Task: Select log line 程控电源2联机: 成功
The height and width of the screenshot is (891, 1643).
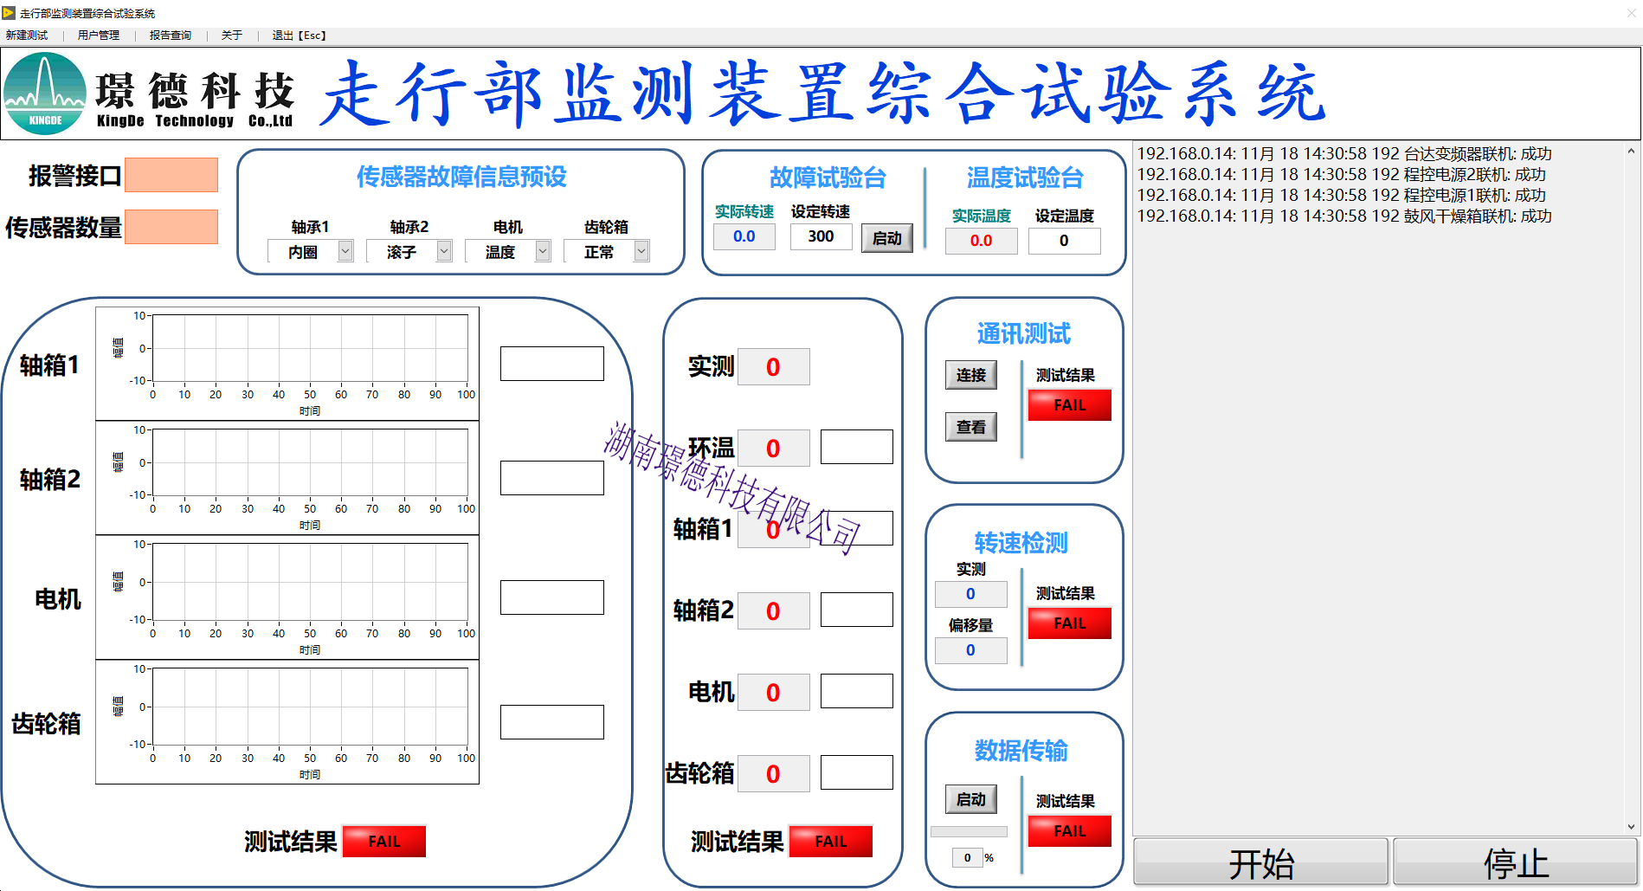Action: 1342,175
